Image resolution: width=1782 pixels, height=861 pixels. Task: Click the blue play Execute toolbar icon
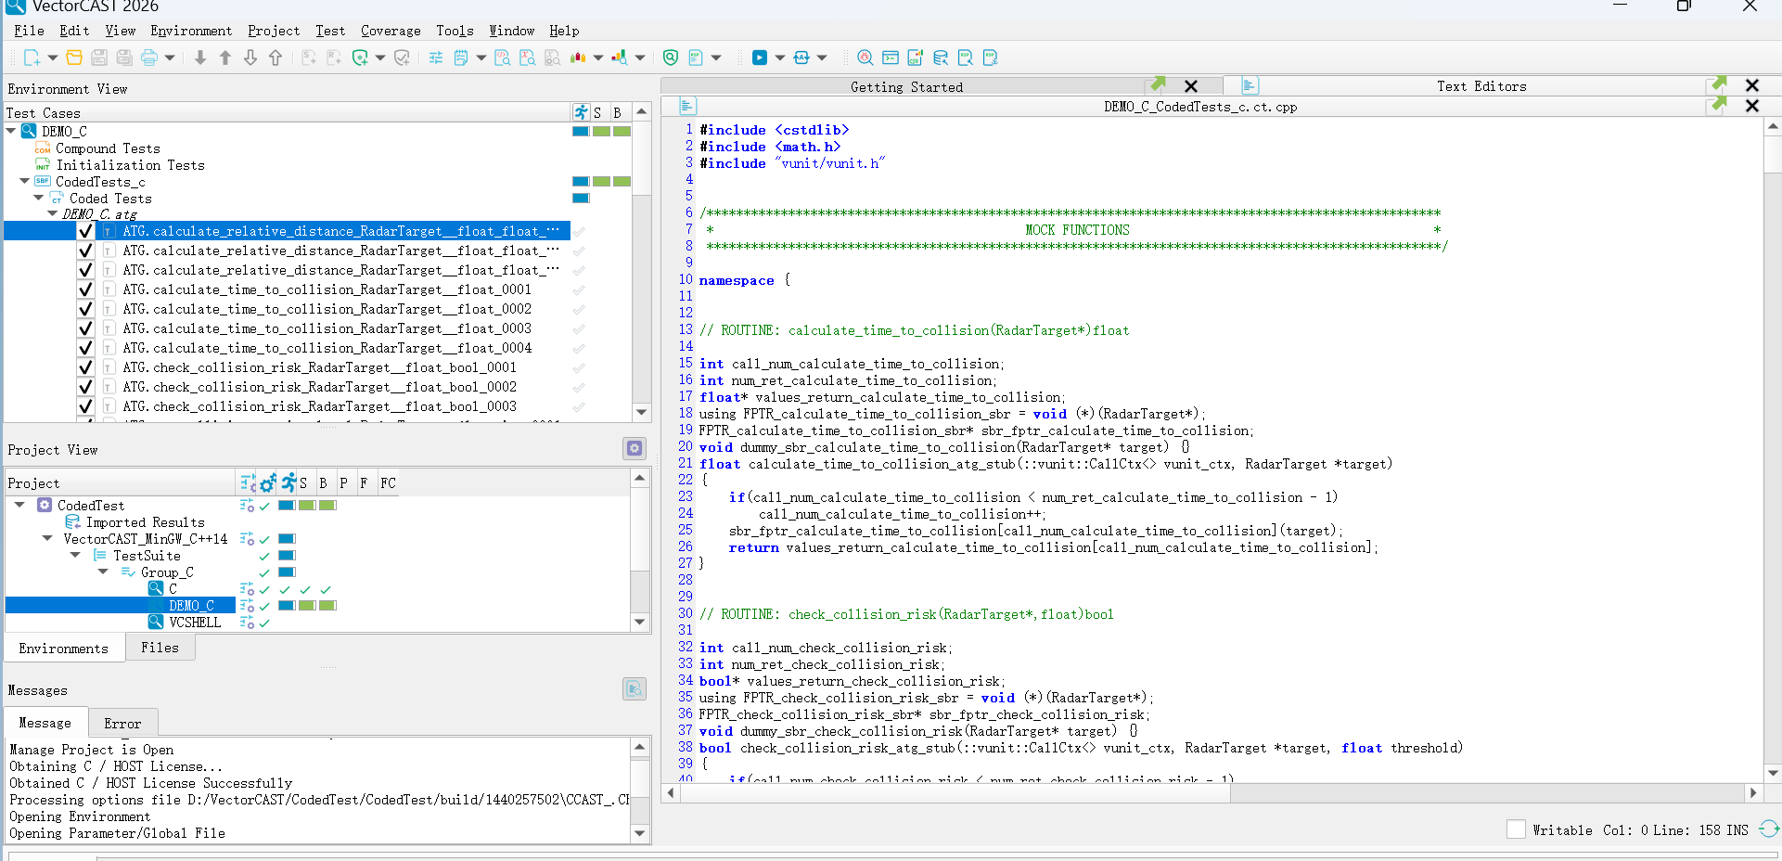click(760, 58)
